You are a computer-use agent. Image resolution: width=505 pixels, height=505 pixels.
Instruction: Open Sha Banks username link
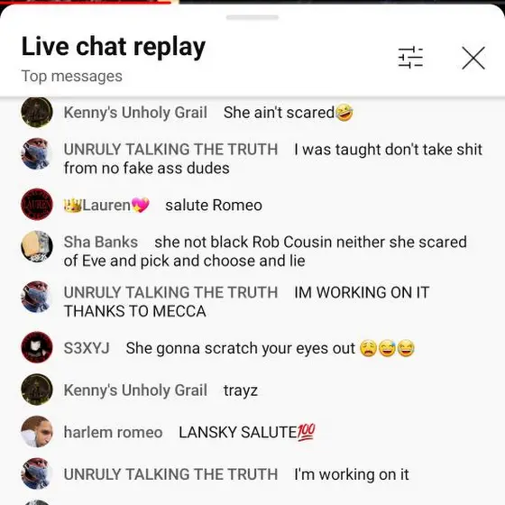tap(101, 242)
